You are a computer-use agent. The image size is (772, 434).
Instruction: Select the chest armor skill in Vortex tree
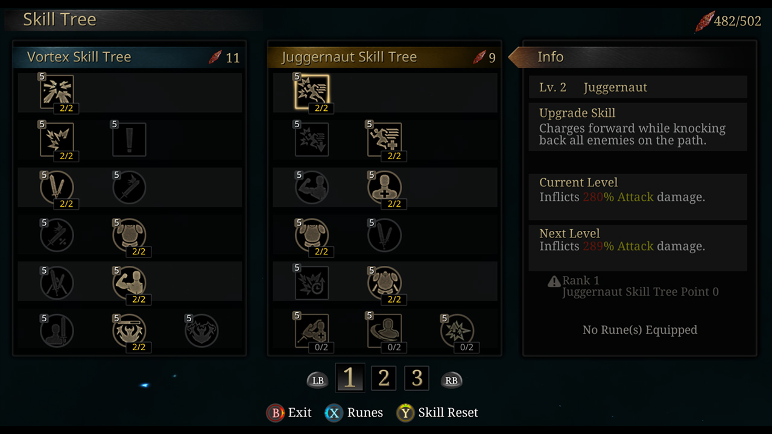click(129, 235)
